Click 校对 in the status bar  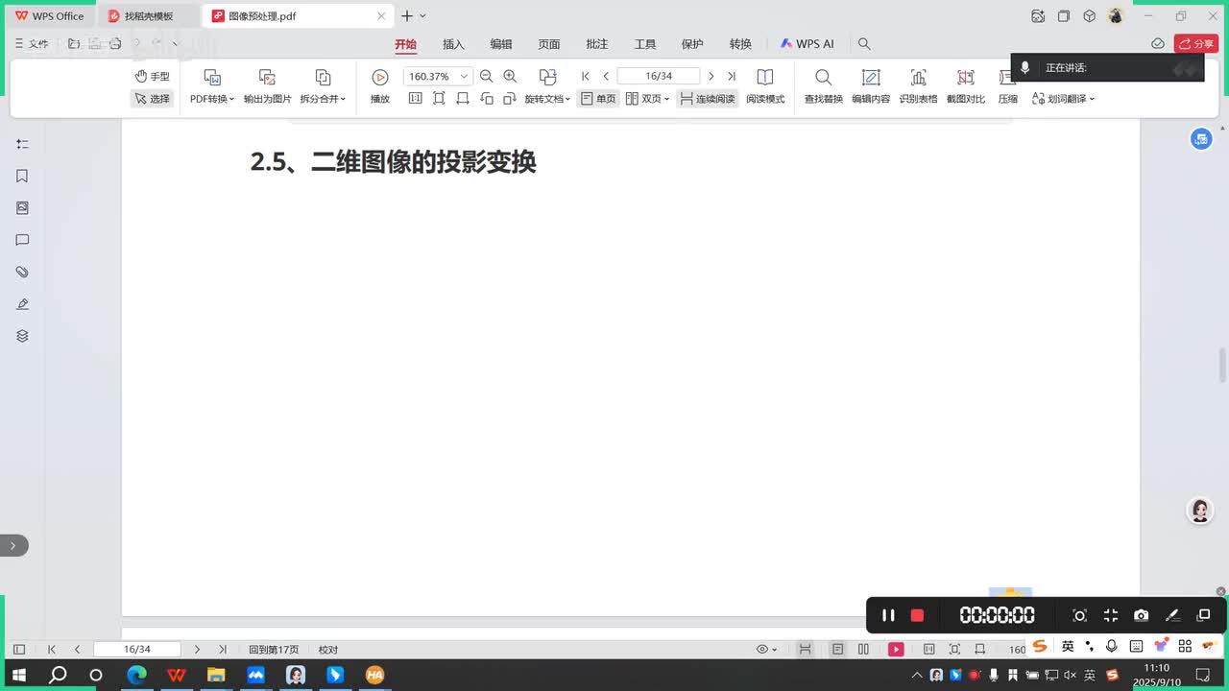pos(328,650)
